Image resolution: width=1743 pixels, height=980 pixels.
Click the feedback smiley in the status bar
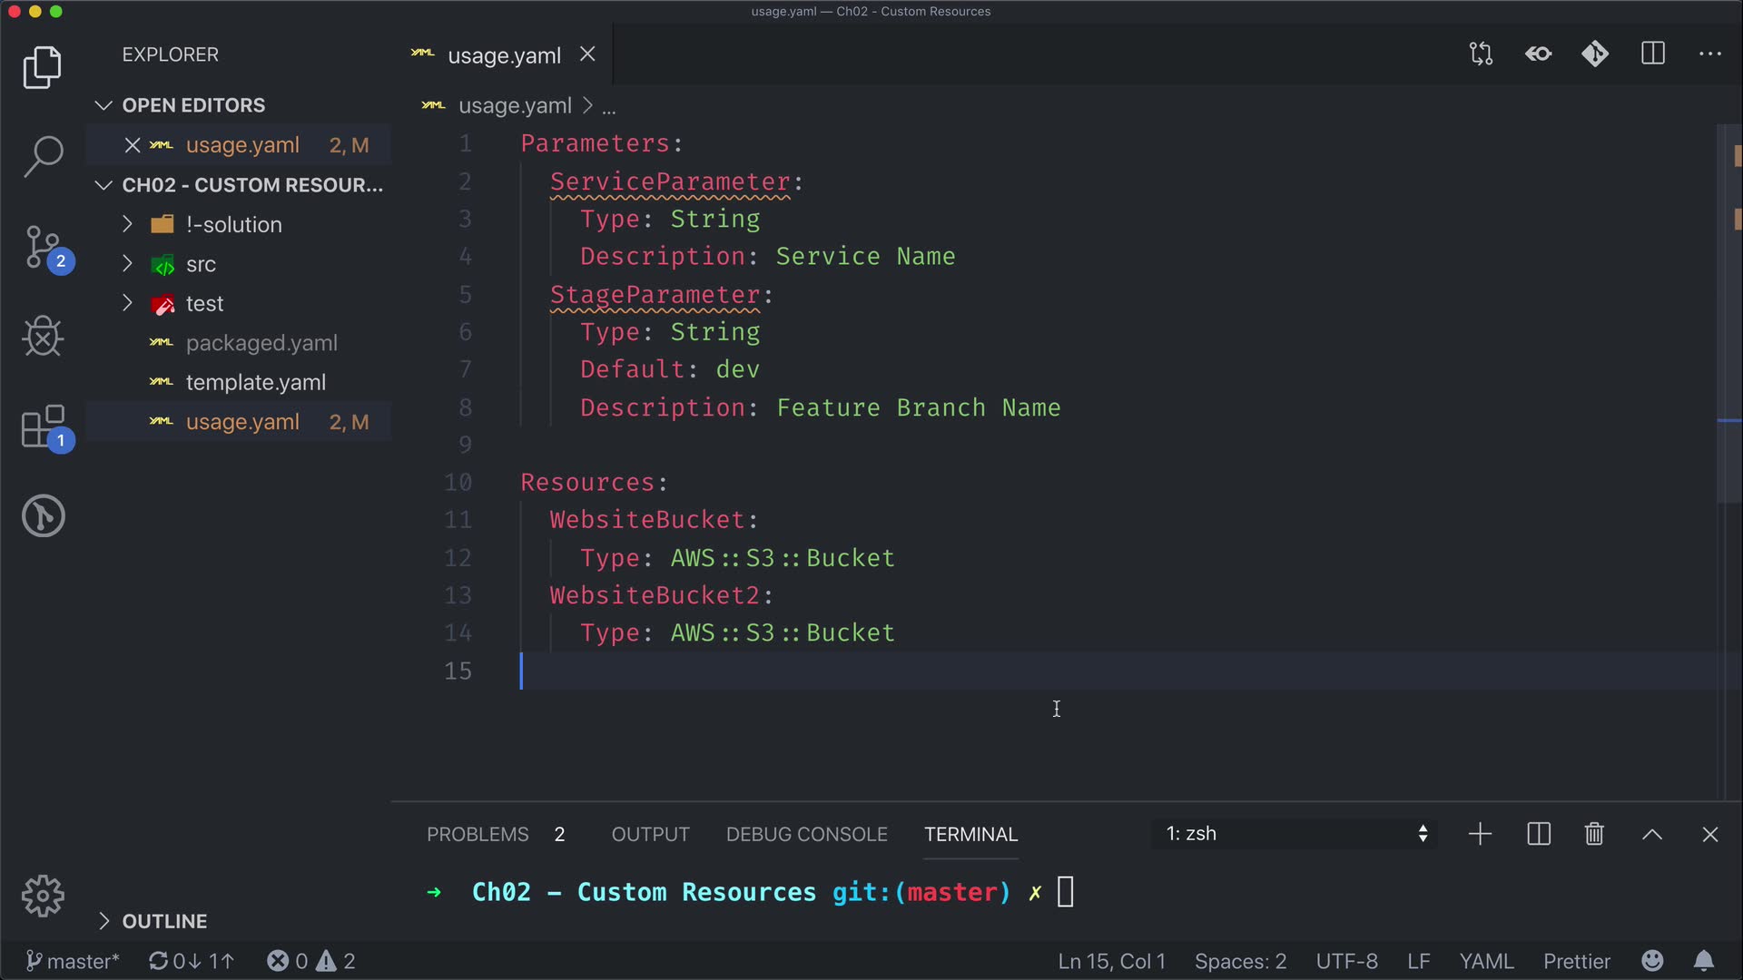[x=1652, y=961]
